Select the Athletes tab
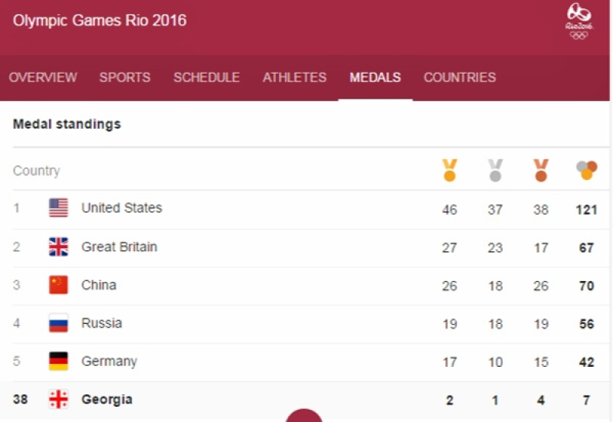This screenshot has width=613, height=422. pyautogui.click(x=294, y=77)
